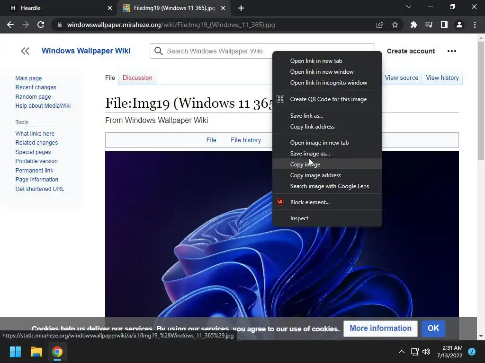Choose Open link in new tab

(x=327, y=61)
